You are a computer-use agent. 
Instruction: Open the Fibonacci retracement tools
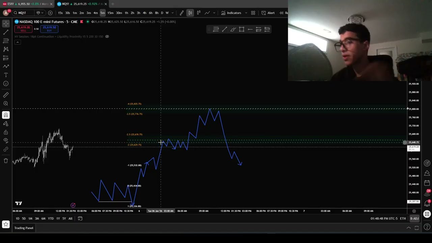point(6,40)
